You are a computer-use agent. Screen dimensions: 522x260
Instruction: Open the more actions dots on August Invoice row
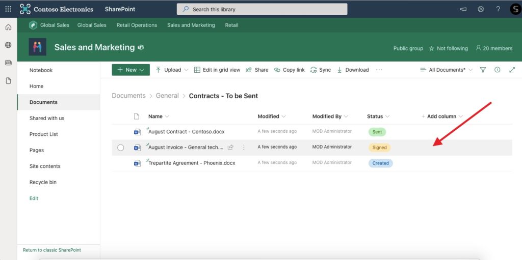tap(244, 147)
